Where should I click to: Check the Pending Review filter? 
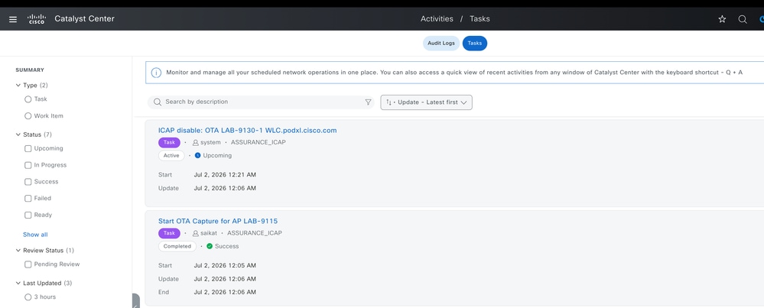pos(28,264)
